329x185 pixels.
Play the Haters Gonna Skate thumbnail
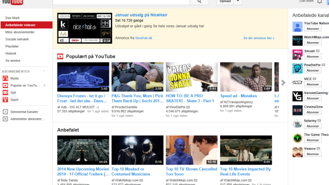tap(192, 77)
